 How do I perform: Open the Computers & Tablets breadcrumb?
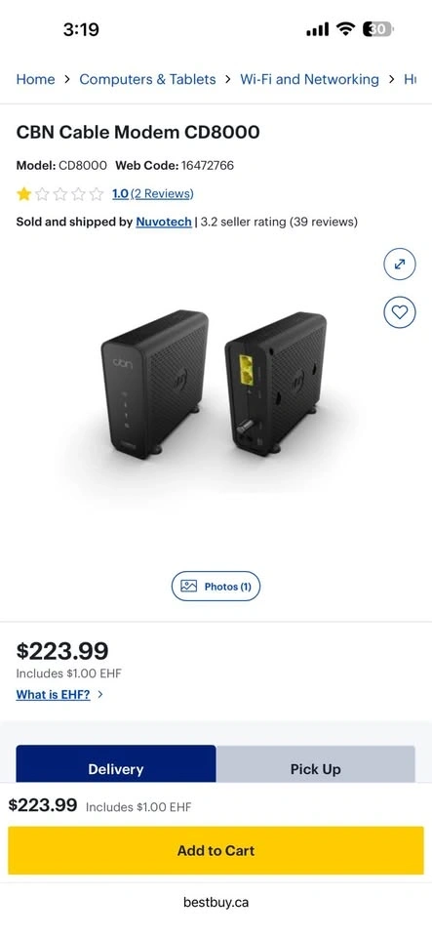pos(147,79)
